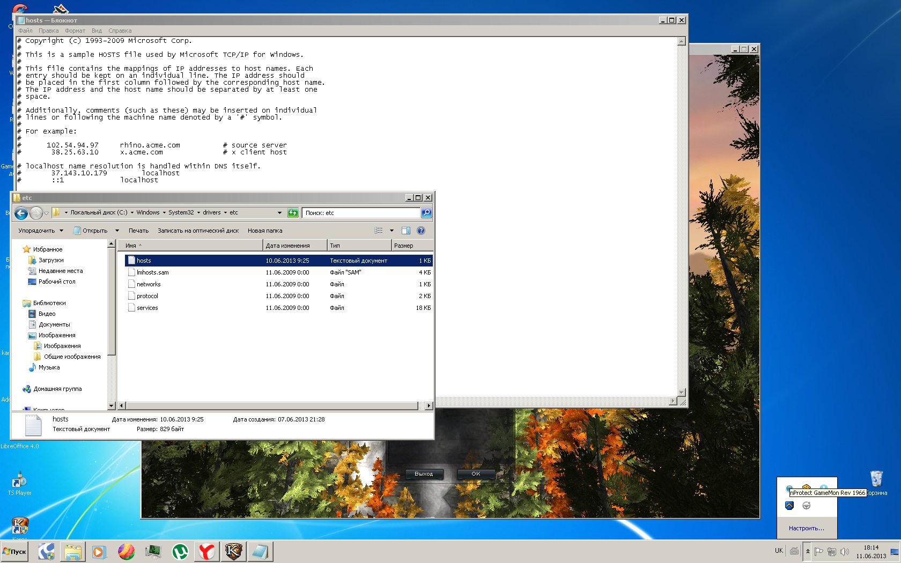Click Записать на оптический диск
Screen dimensions: 901x563
[198, 231]
